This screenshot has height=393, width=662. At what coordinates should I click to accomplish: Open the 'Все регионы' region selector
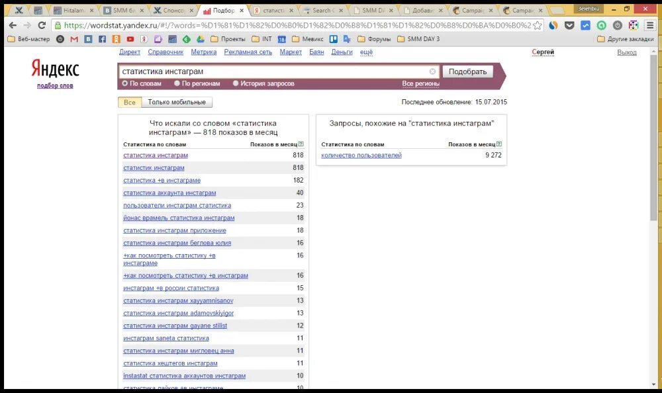(x=420, y=83)
